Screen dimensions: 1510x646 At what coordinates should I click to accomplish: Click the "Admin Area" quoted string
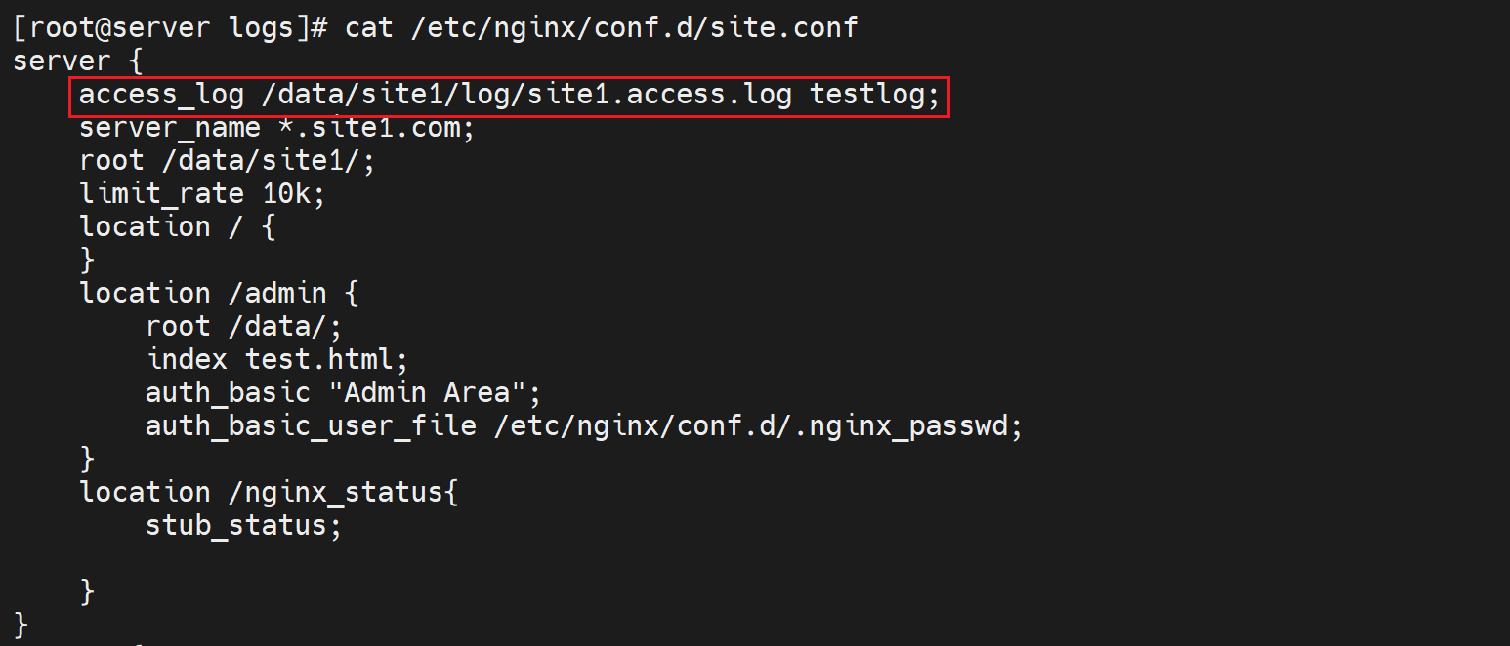(427, 392)
